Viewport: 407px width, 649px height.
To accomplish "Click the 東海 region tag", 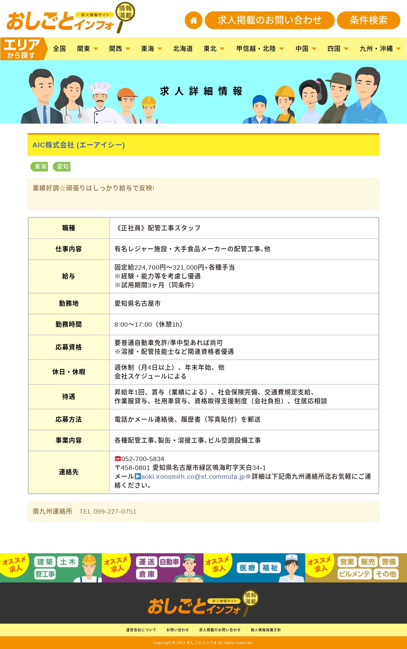I will [39, 167].
